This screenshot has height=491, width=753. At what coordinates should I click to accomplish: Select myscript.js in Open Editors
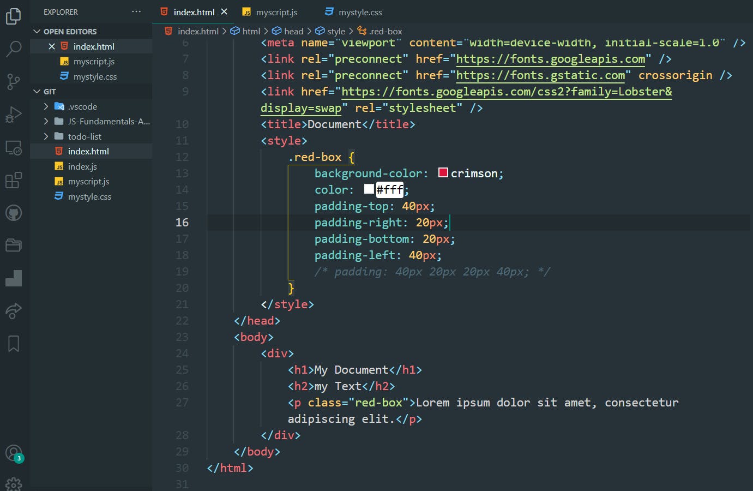point(91,62)
